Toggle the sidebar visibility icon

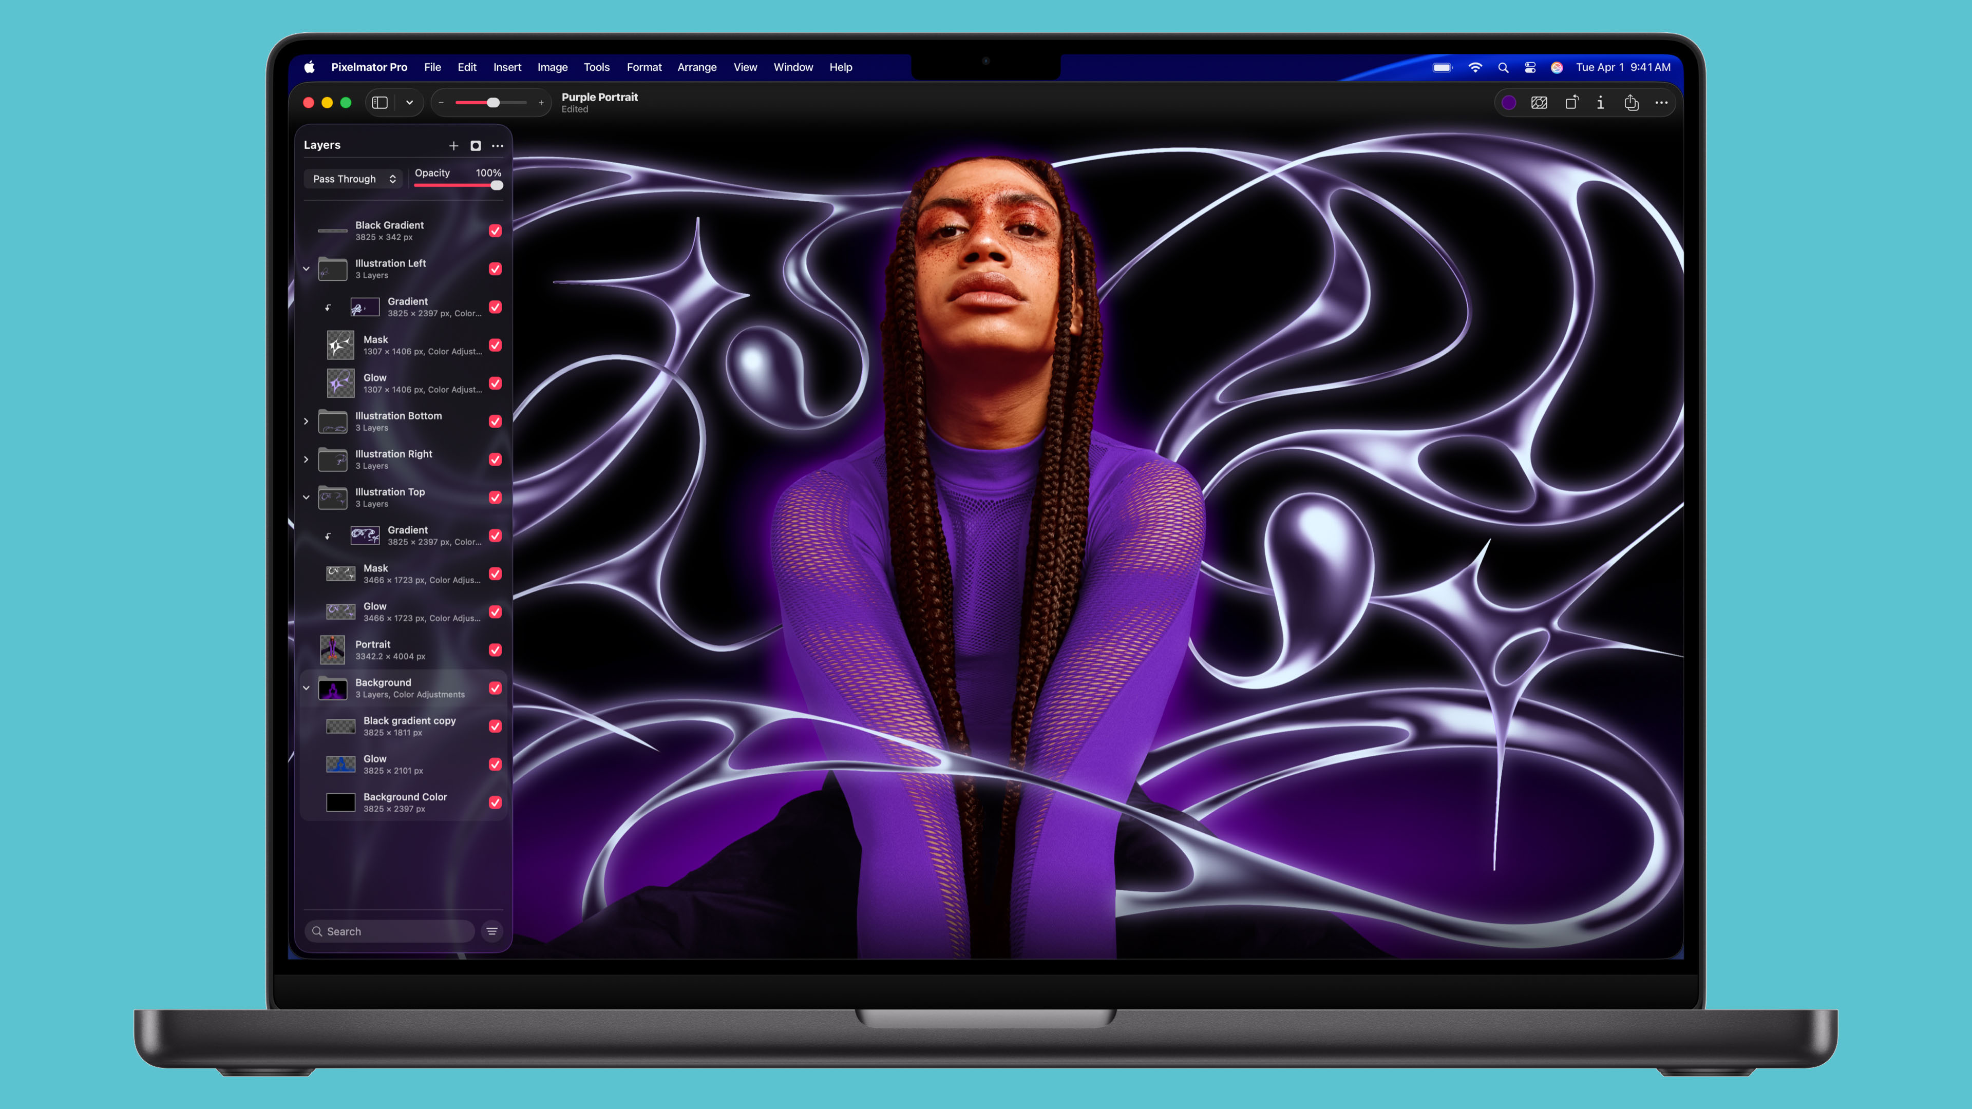380,102
